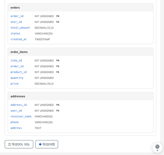Click order_id field in orders table

[x=17, y=16]
